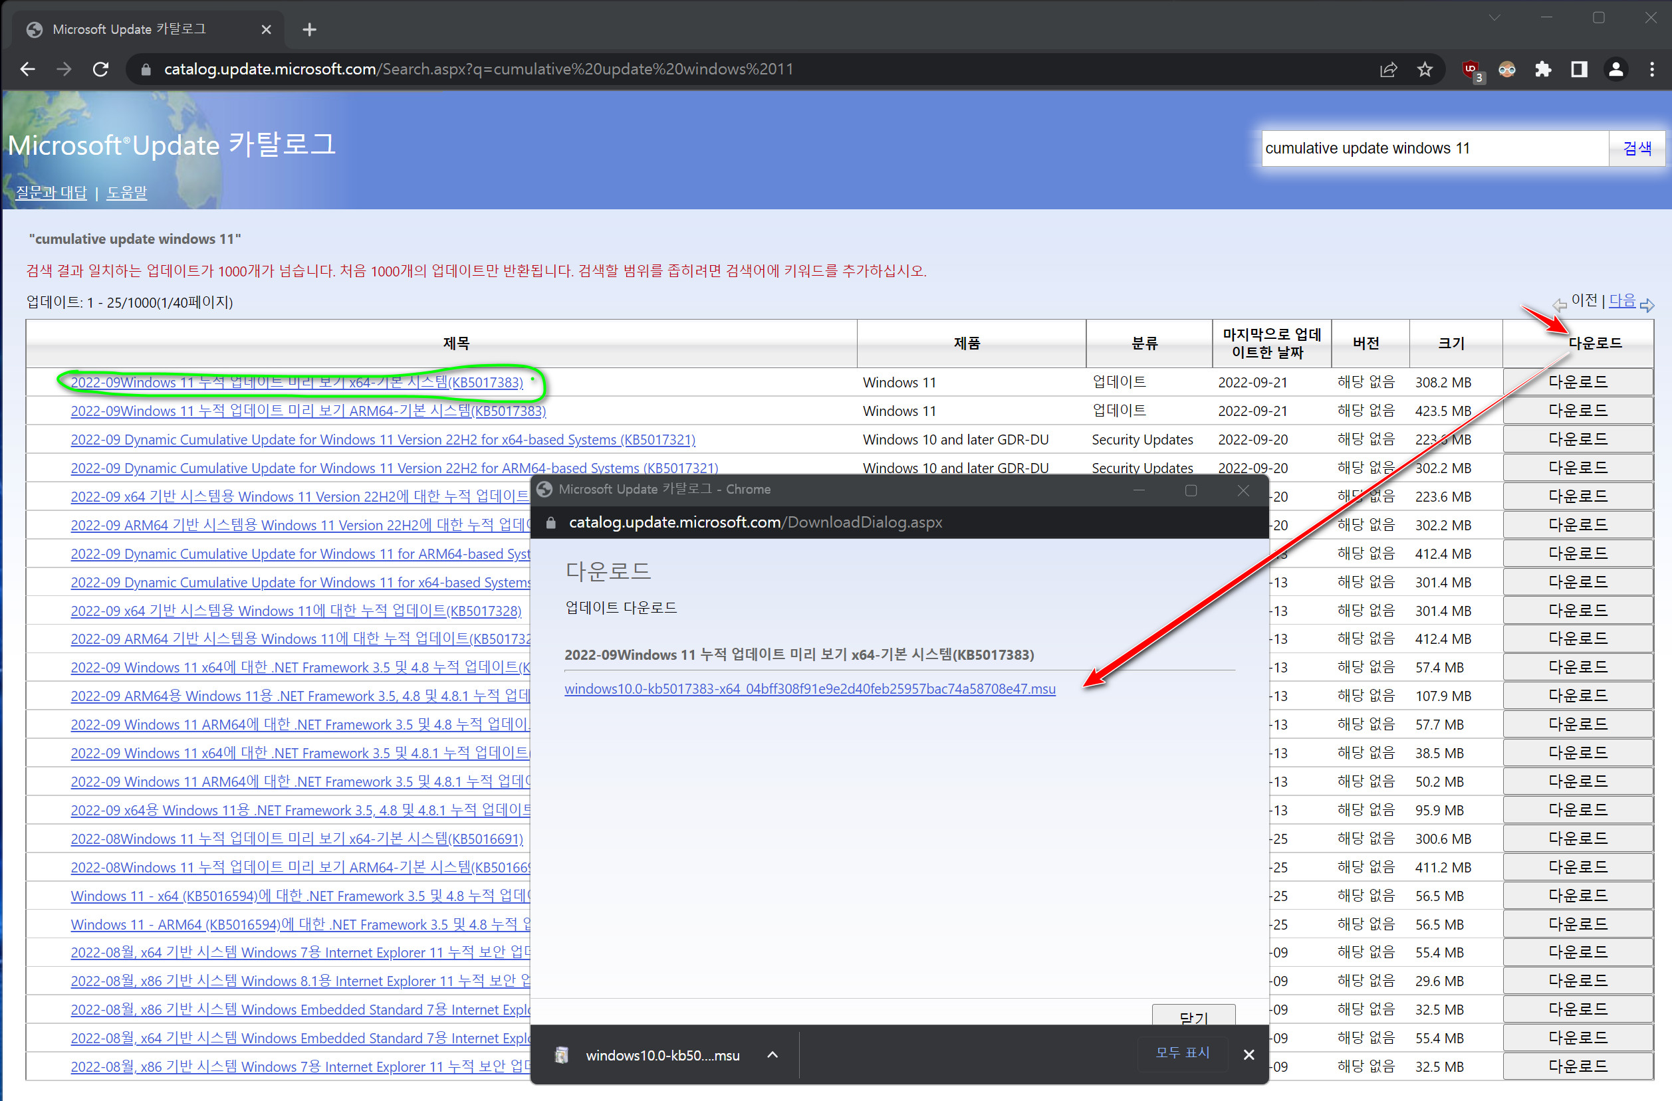Open 2022-09 x64 Windows 11에 대한 누적 업데이트(KB5017328)
This screenshot has height=1101, width=1672.
coord(296,611)
